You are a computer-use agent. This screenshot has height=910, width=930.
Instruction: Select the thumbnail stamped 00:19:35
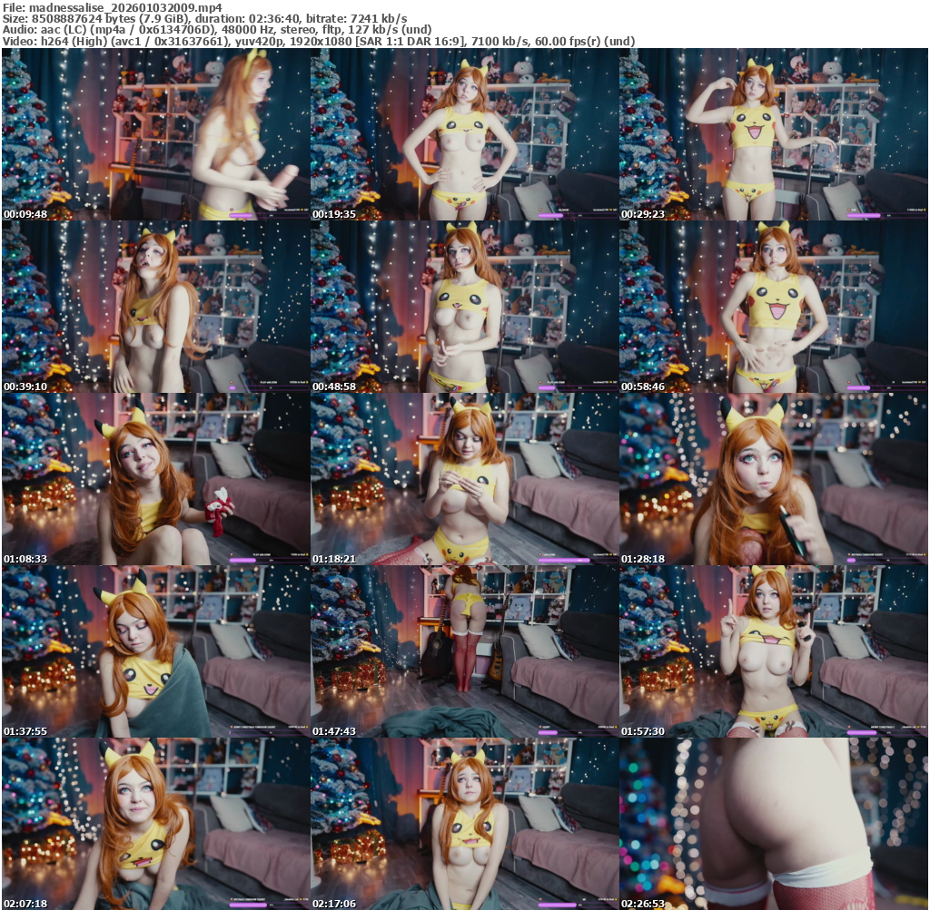pos(464,134)
